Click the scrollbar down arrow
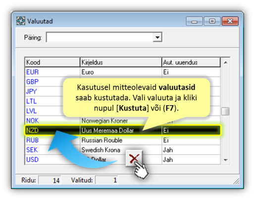This screenshot has width=255, height=200. pos(225,160)
